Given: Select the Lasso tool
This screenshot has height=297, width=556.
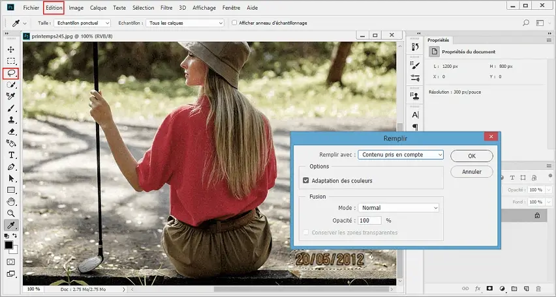Looking at the screenshot, I should coord(11,74).
